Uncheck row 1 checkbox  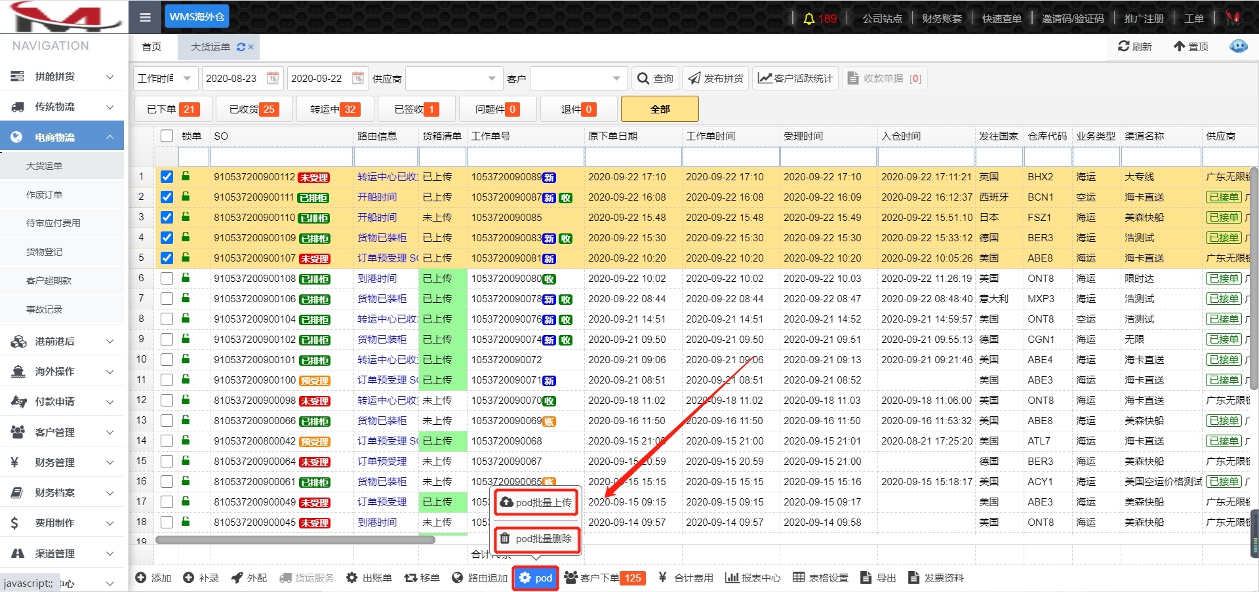[167, 176]
